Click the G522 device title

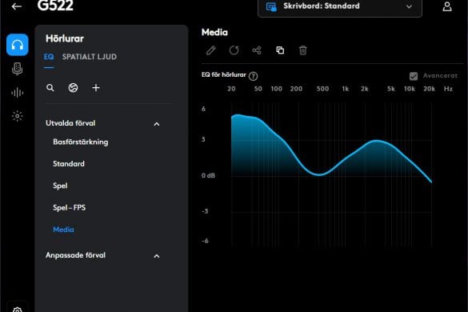(x=55, y=6)
